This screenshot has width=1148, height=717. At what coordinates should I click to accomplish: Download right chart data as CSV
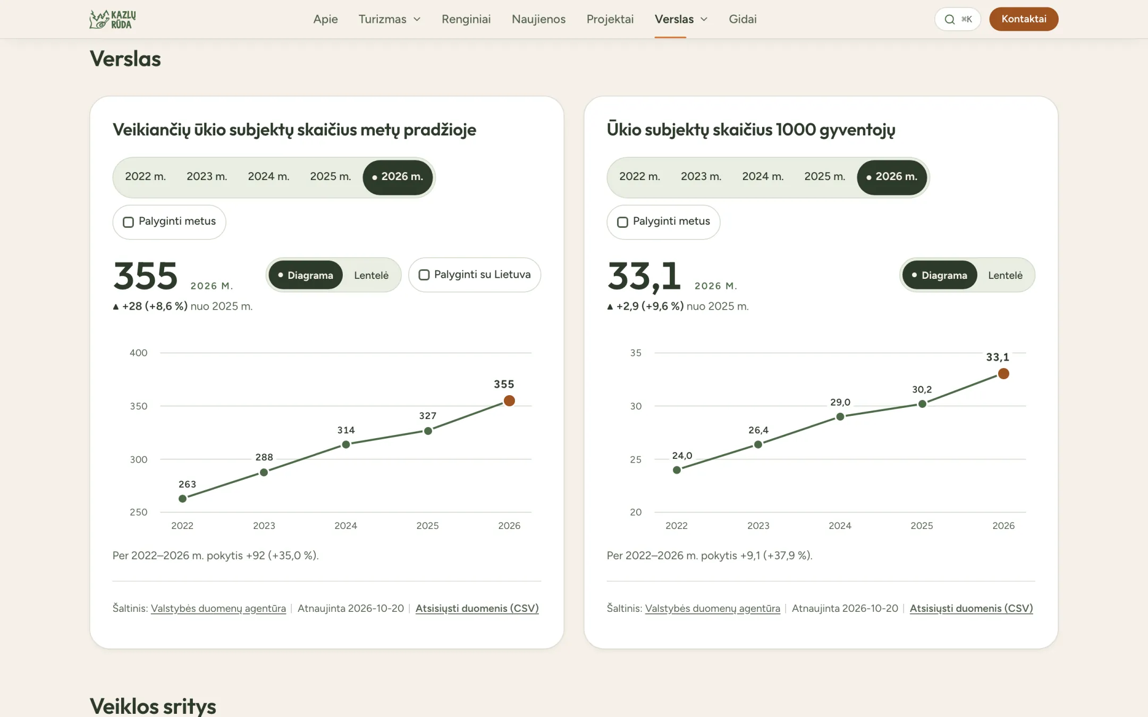972,609
